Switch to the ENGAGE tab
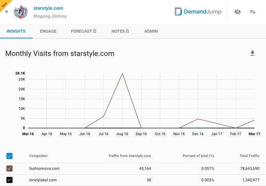The width and height of the screenshot is (266, 186). [48, 31]
